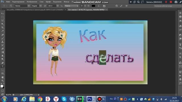Open the Фильтр menu
Image resolution: width=182 pixels, height=102 pixels.
tap(66, 2)
